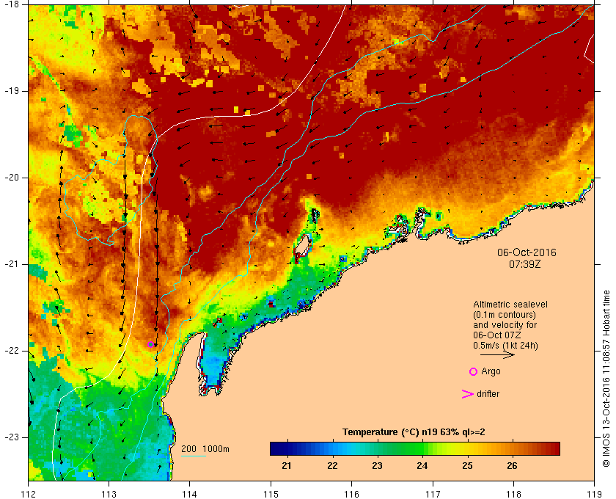Click the colorbar tick label 25
Image resolution: width=616 pixels, height=499 pixels.
click(467, 466)
